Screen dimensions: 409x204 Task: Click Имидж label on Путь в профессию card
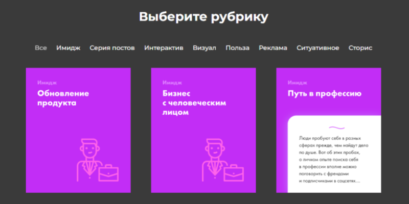point(298,83)
